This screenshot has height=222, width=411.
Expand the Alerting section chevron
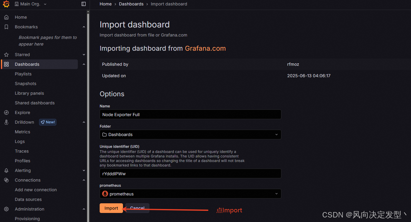click(x=84, y=170)
